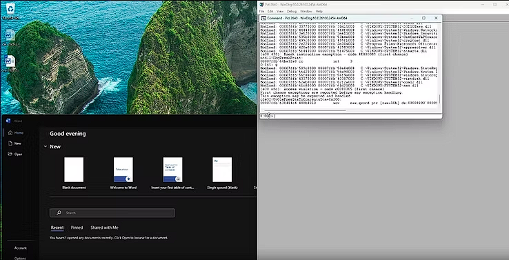509x260 pixels.
Task: Click the WinDbg command prompt input field
Action: [x=358, y=116]
